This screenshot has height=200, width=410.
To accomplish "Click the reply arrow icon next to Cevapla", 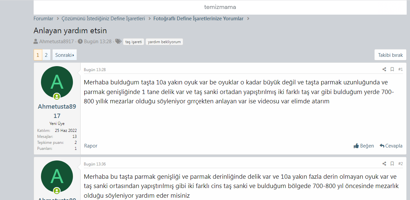I will click(x=382, y=146).
